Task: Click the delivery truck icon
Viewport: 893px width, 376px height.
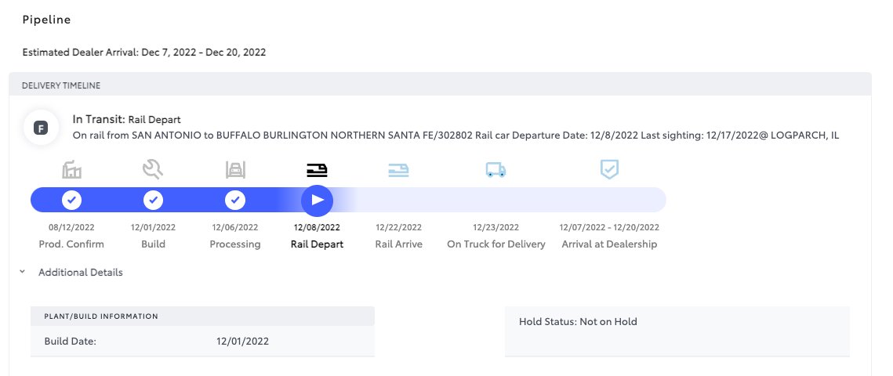Action: pyautogui.click(x=496, y=169)
